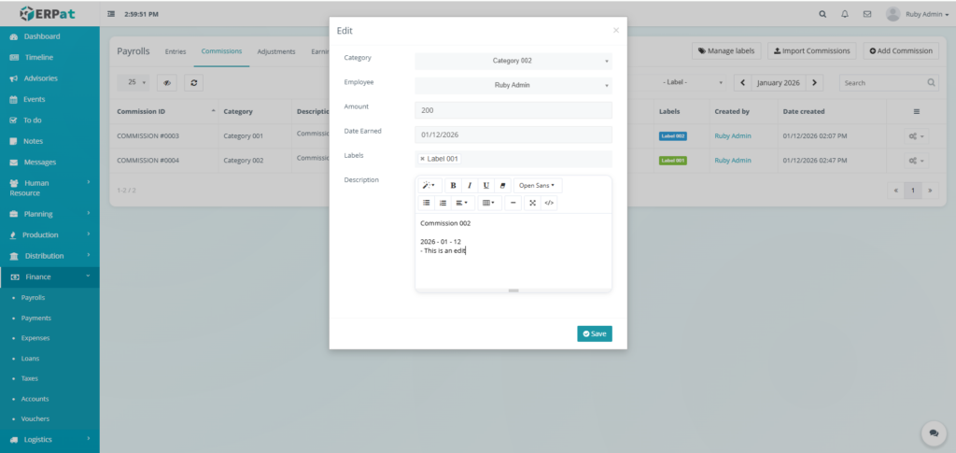Image resolution: width=956 pixels, height=453 pixels.
Task: Open the Payments submenu item
Action: 36,318
